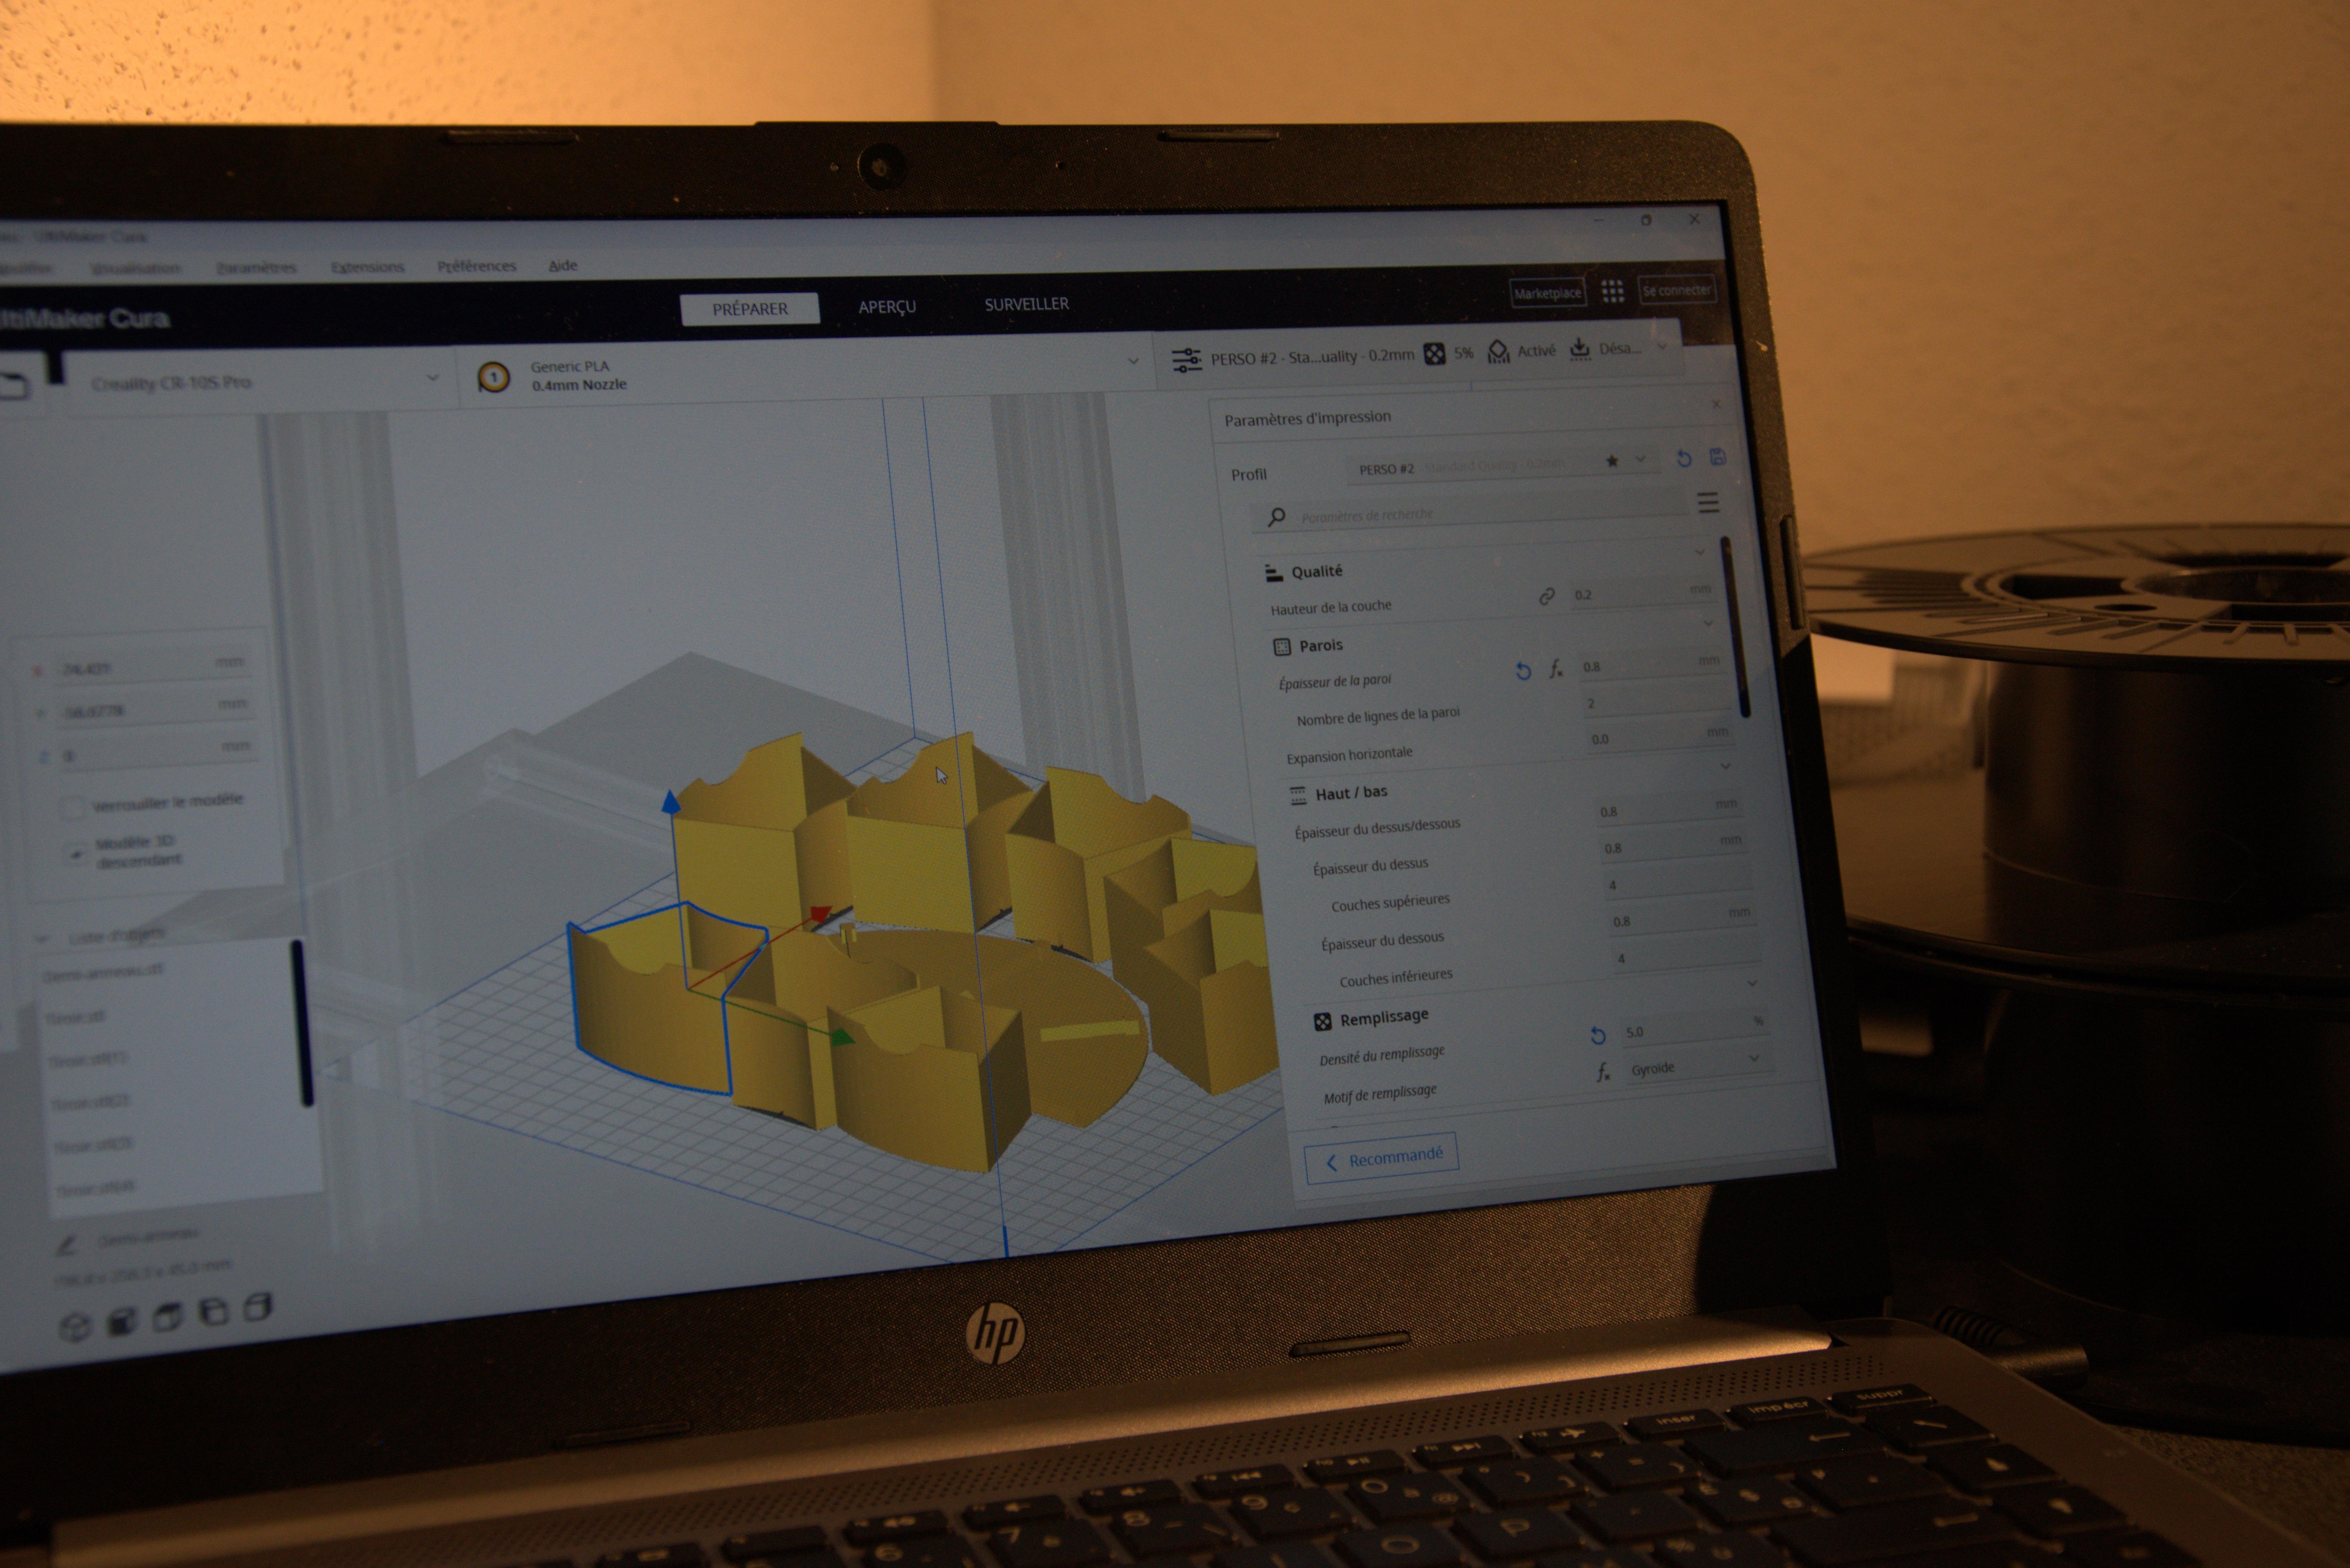Click the Parois section icon
Image resolution: width=2350 pixels, height=1568 pixels.
(1282, 647)
